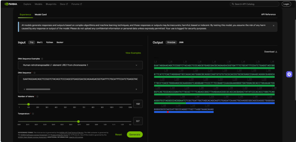296x142 pixels.
Task: Open Blueprints in the top navigation
Action: tap(51, 4)
